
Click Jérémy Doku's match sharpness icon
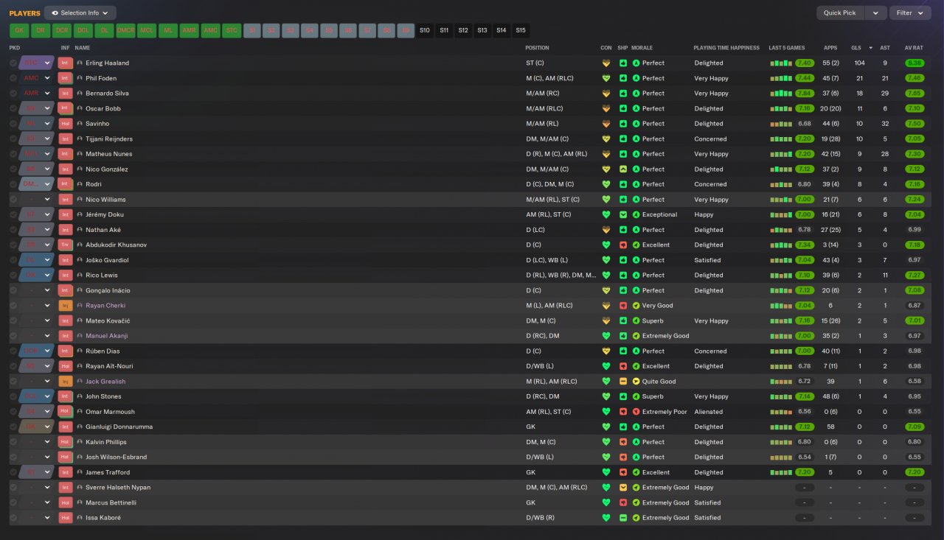pyautogui.click(x=623, y=214)
